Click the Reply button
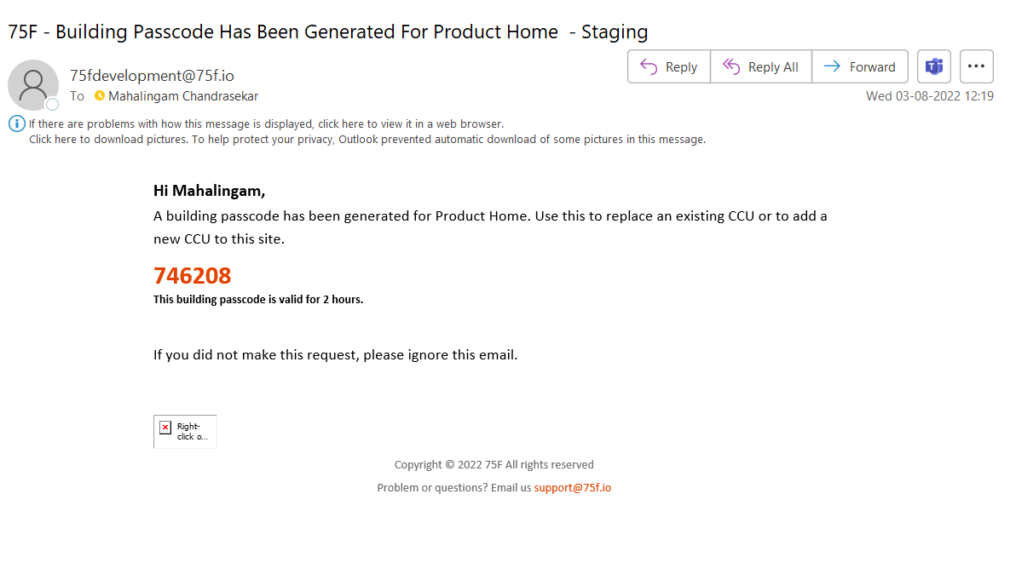Screen dimensions: 1016x586 [669, 66]
